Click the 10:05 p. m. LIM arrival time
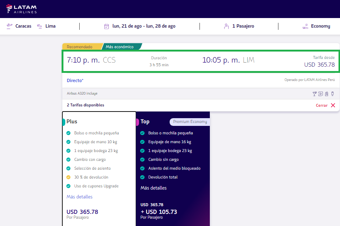Image resolution: width=340 pixels, height=226 pixels. (x=228, y=60)
